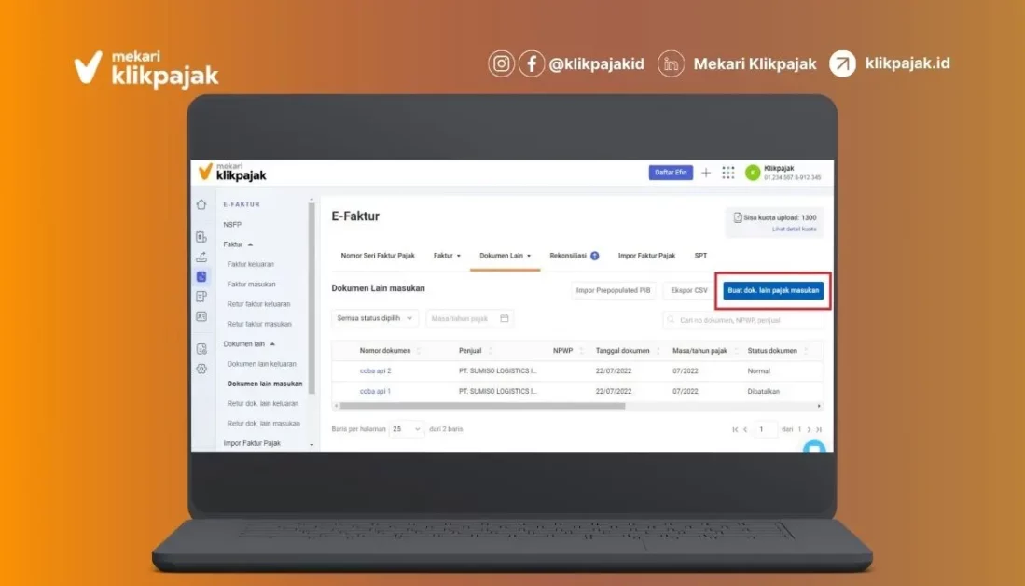This screenshot has width=1025, height=586.
Task: Click the mekari klikpajak app logo
Action: pos(232,172)
